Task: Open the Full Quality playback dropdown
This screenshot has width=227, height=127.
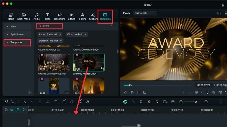Action: 145,13
